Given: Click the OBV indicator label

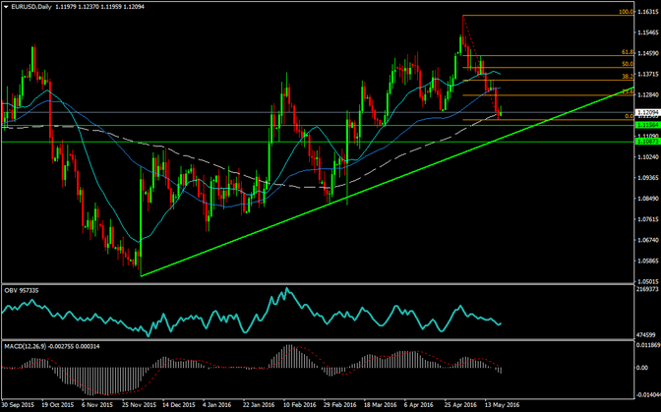Looking at the screenshot, I should click(11, 290).
